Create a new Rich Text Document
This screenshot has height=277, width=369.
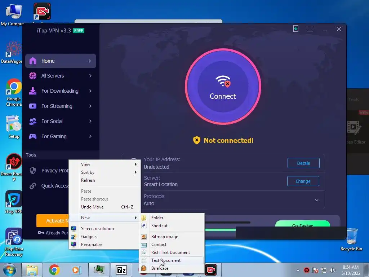(172, 252)
